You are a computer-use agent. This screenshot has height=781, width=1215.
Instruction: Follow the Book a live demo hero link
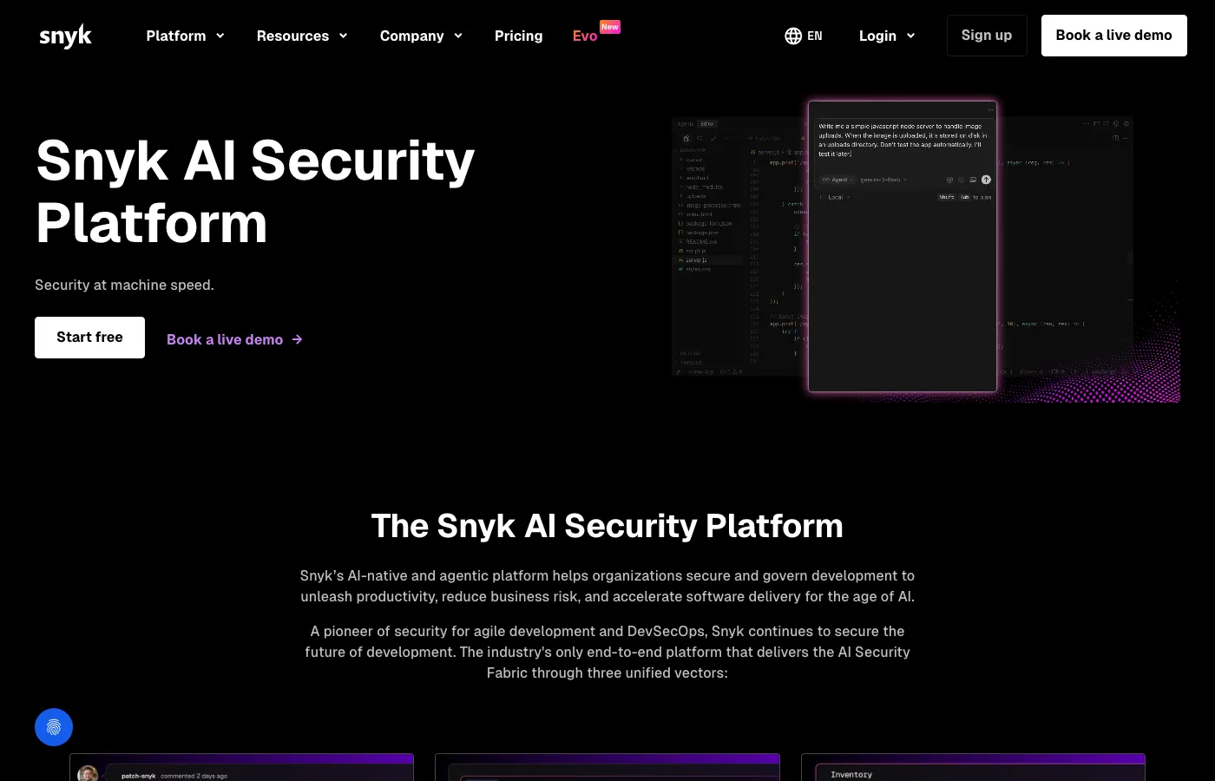pos(225,339)
